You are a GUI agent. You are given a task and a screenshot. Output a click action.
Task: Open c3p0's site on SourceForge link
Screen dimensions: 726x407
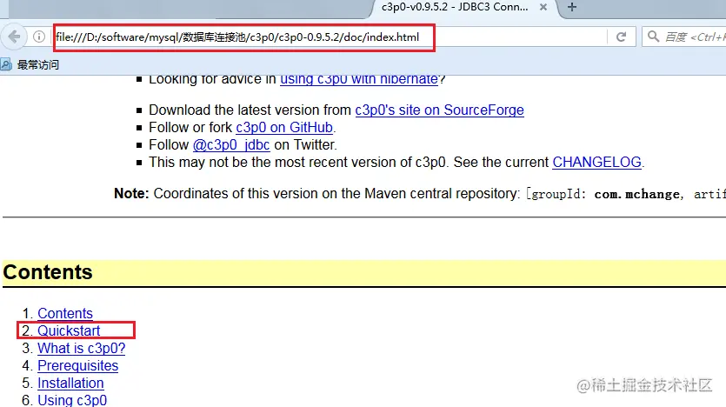tap(439, 110)
